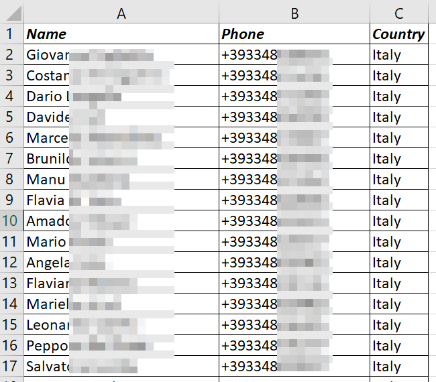Click the name cell starting with Salvato
Image resolution: width=436 pixels, height=382 pixels.
[x=121, y=367]
